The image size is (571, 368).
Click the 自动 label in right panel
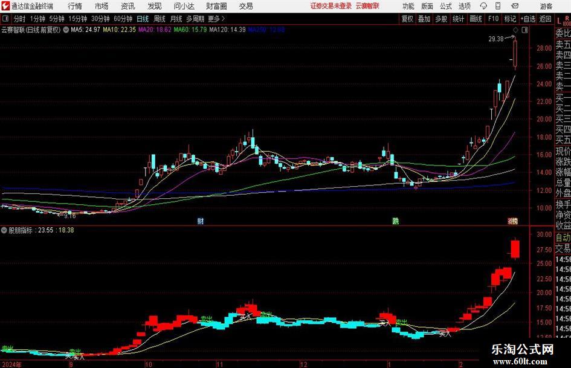coord(563,237)
